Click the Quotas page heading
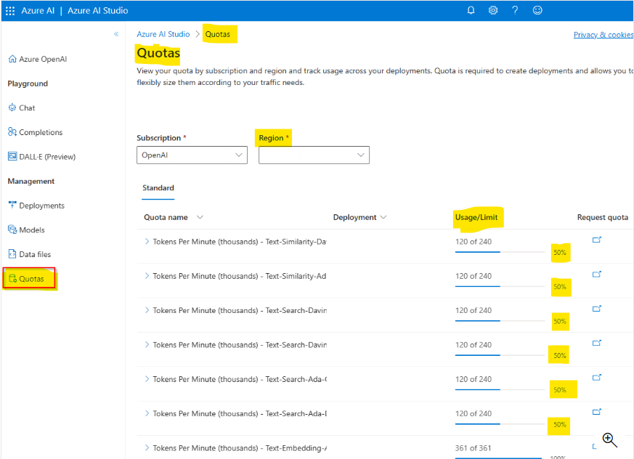634x459 pixels. (x=158, y=53)
